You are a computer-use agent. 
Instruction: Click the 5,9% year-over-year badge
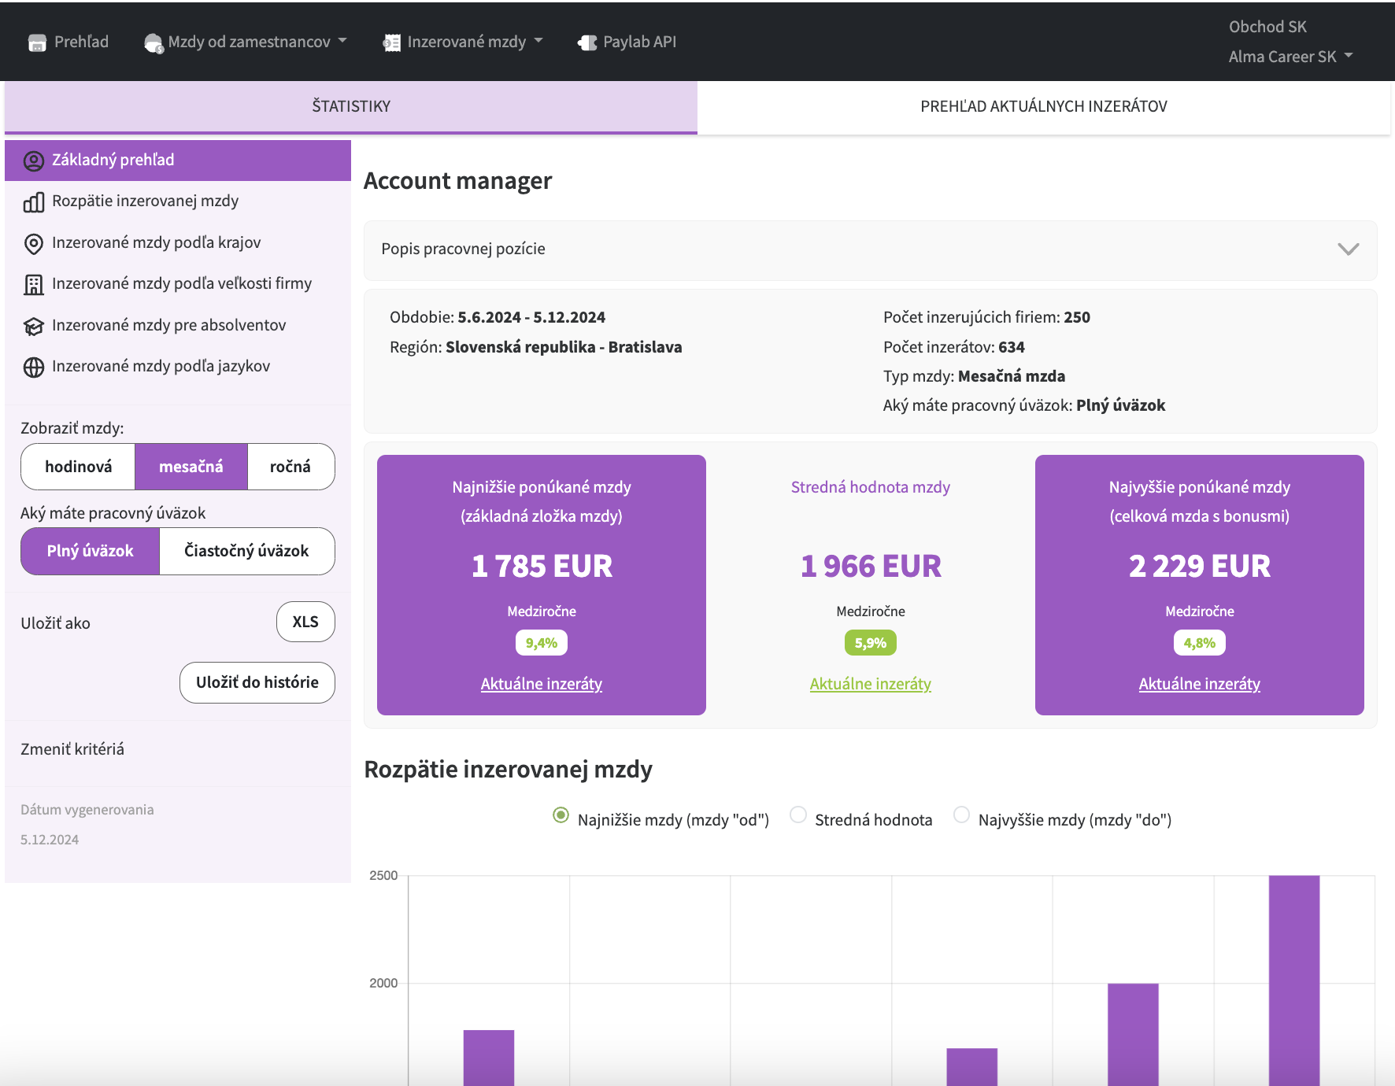tap(871, 643)
